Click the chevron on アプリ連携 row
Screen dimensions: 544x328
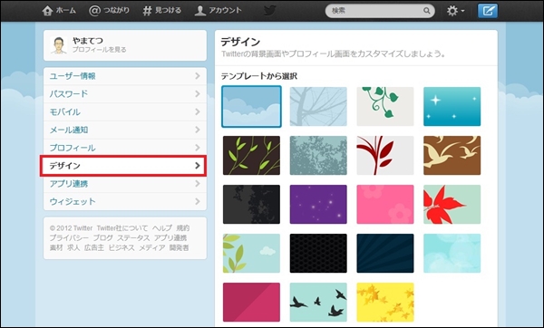tap(198, 183)
